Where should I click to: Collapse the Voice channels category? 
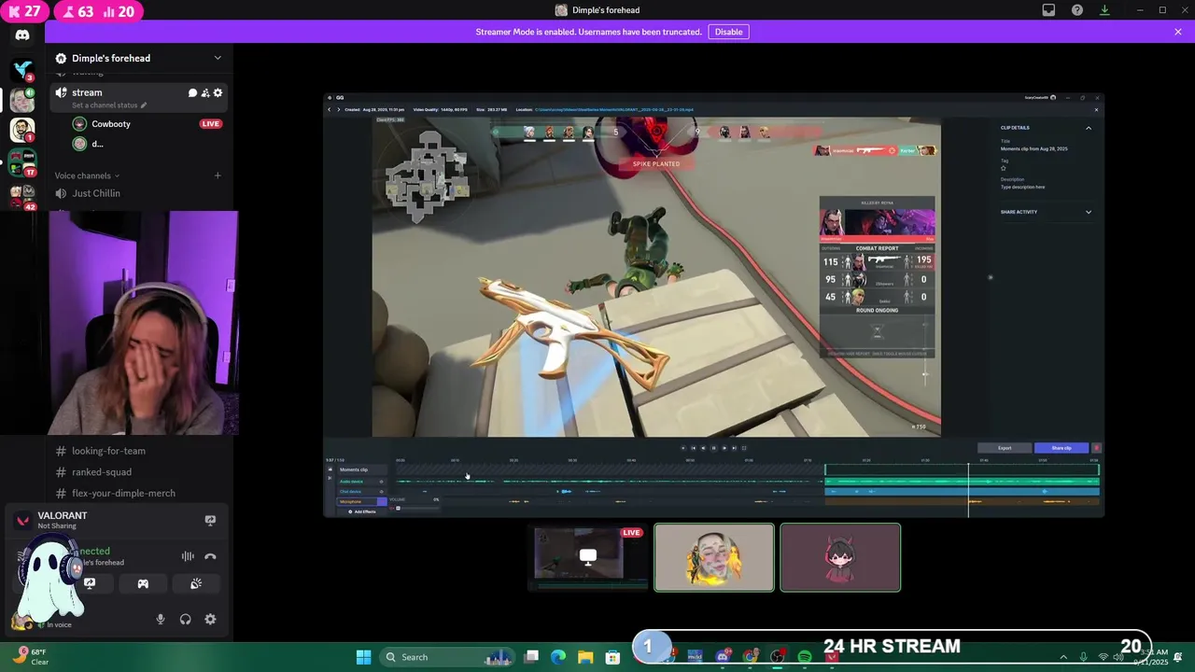pyautogui.click(x=87, y=175)
